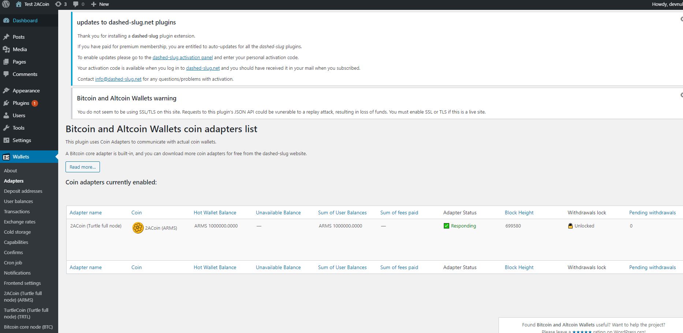Click the Comments bubble icon in sidebar
The image size is (683, 333).
coord(6,74)
